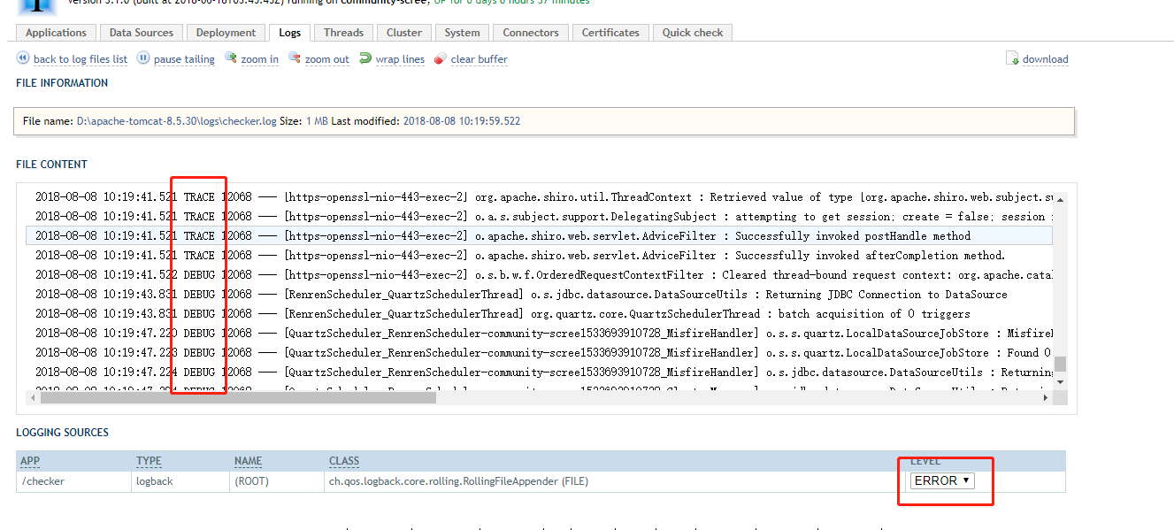This screenshot has height=530, width=1174.
Task: Switch to the Data Sources tab
Action: [x=142, y=33]
